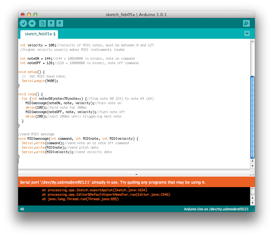Click the port name /dev/tty.usbmodemfd121 text
The height and width of the screenshot is (237, 273).
pos(229,209)
